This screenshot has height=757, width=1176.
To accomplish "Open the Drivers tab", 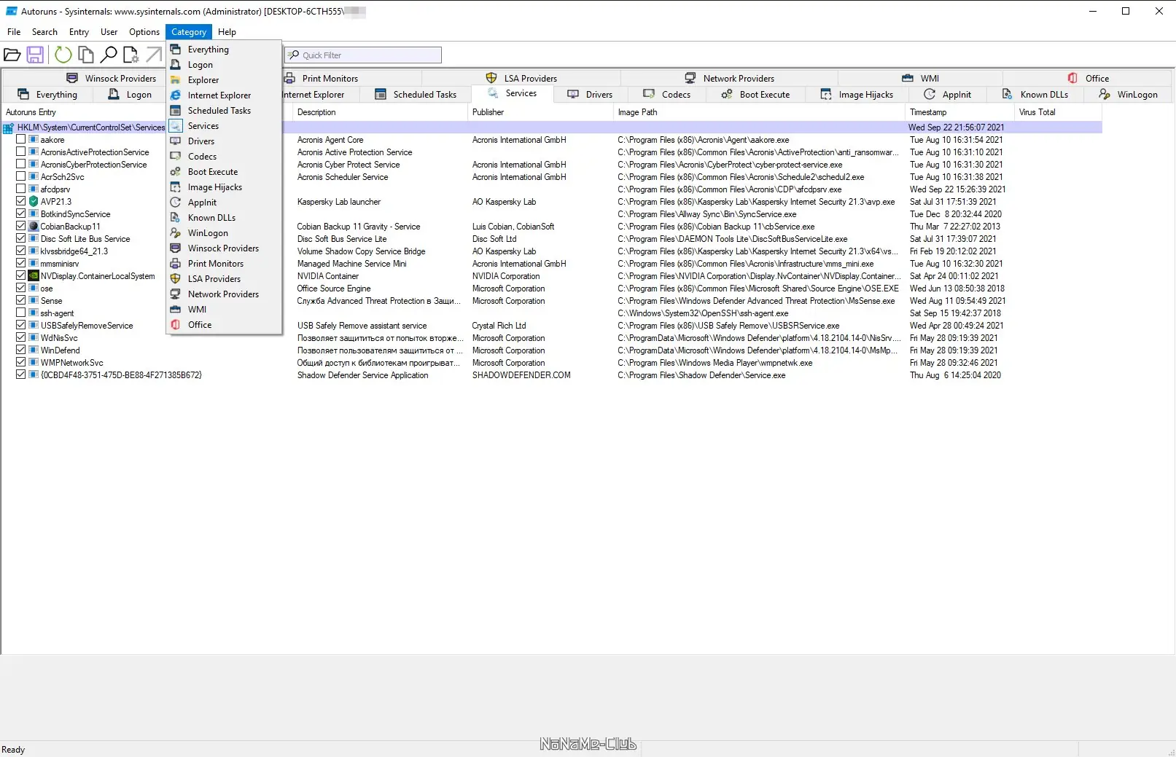I will (590, 94).
